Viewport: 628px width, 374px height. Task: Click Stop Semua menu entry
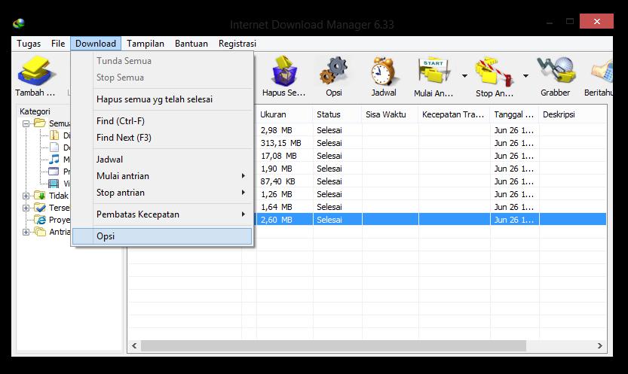(162, 78)
